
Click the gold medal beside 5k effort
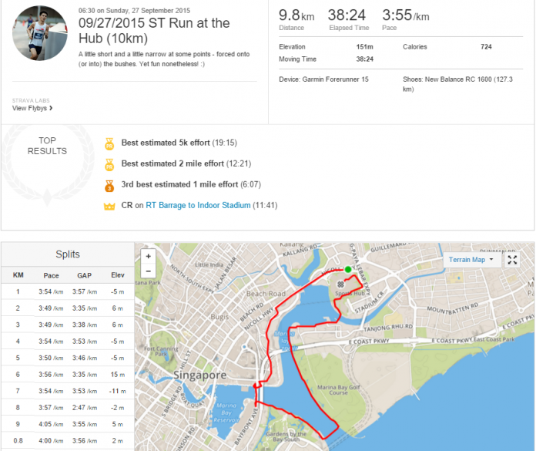pyautogui.click(x=109, y=143)
